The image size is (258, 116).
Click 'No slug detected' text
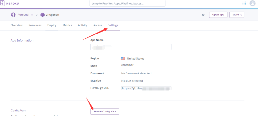(x=132, y=81)
